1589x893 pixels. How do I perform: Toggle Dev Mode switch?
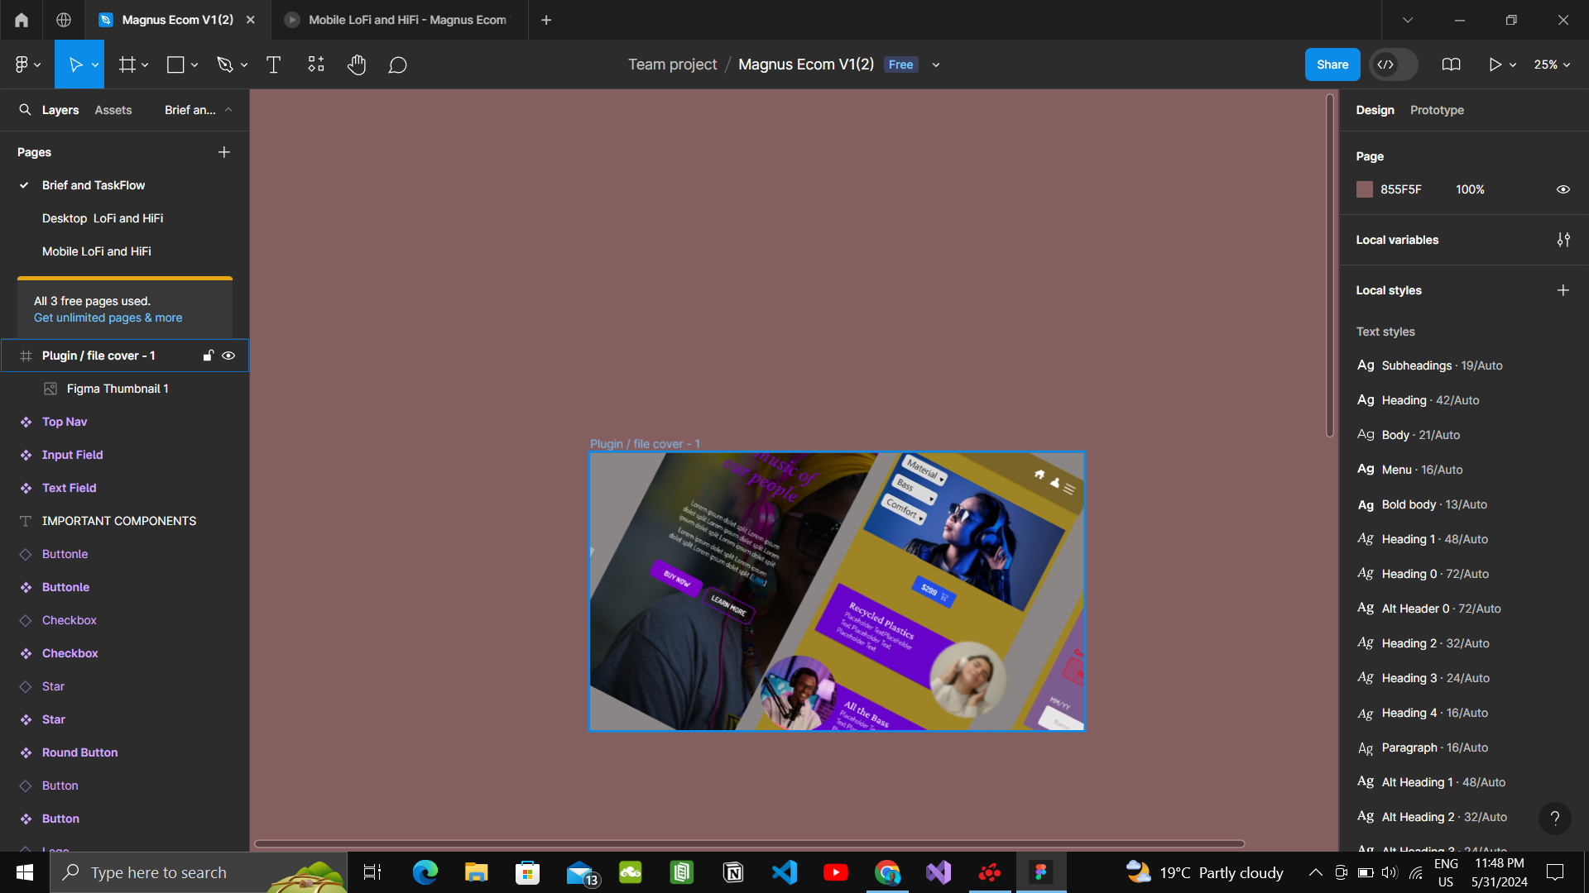[x=1394, y=64]
